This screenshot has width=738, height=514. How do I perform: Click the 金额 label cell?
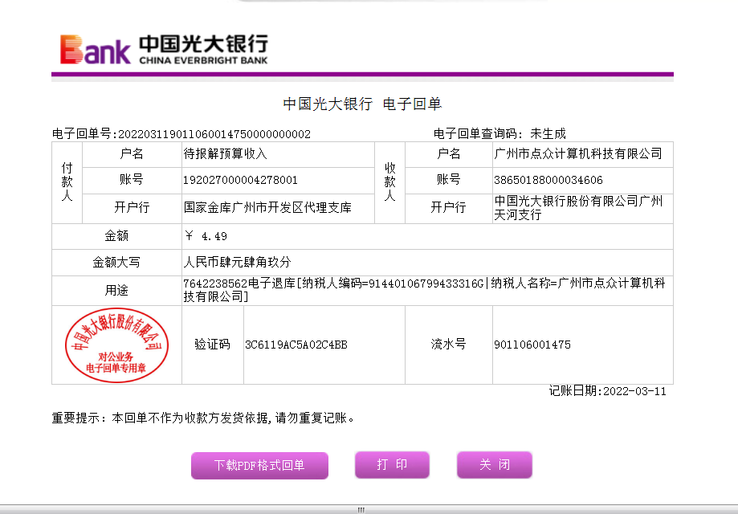click(116, 236)
